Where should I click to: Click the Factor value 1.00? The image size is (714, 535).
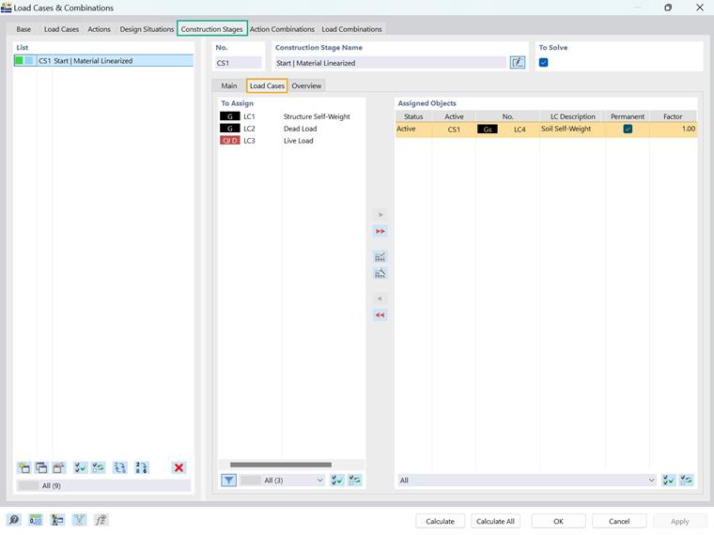click(688, 129)
